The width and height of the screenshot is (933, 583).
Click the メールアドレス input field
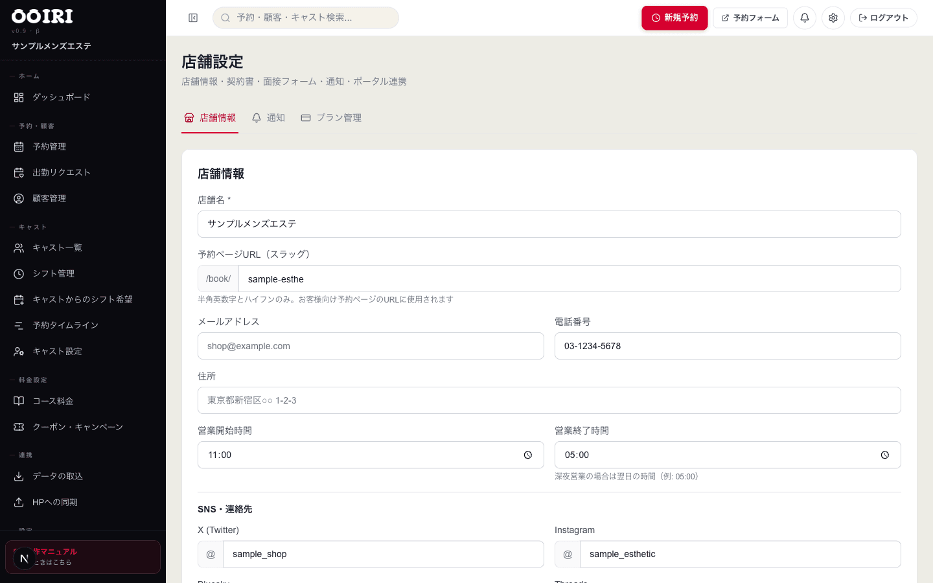[x=371, y=346]
